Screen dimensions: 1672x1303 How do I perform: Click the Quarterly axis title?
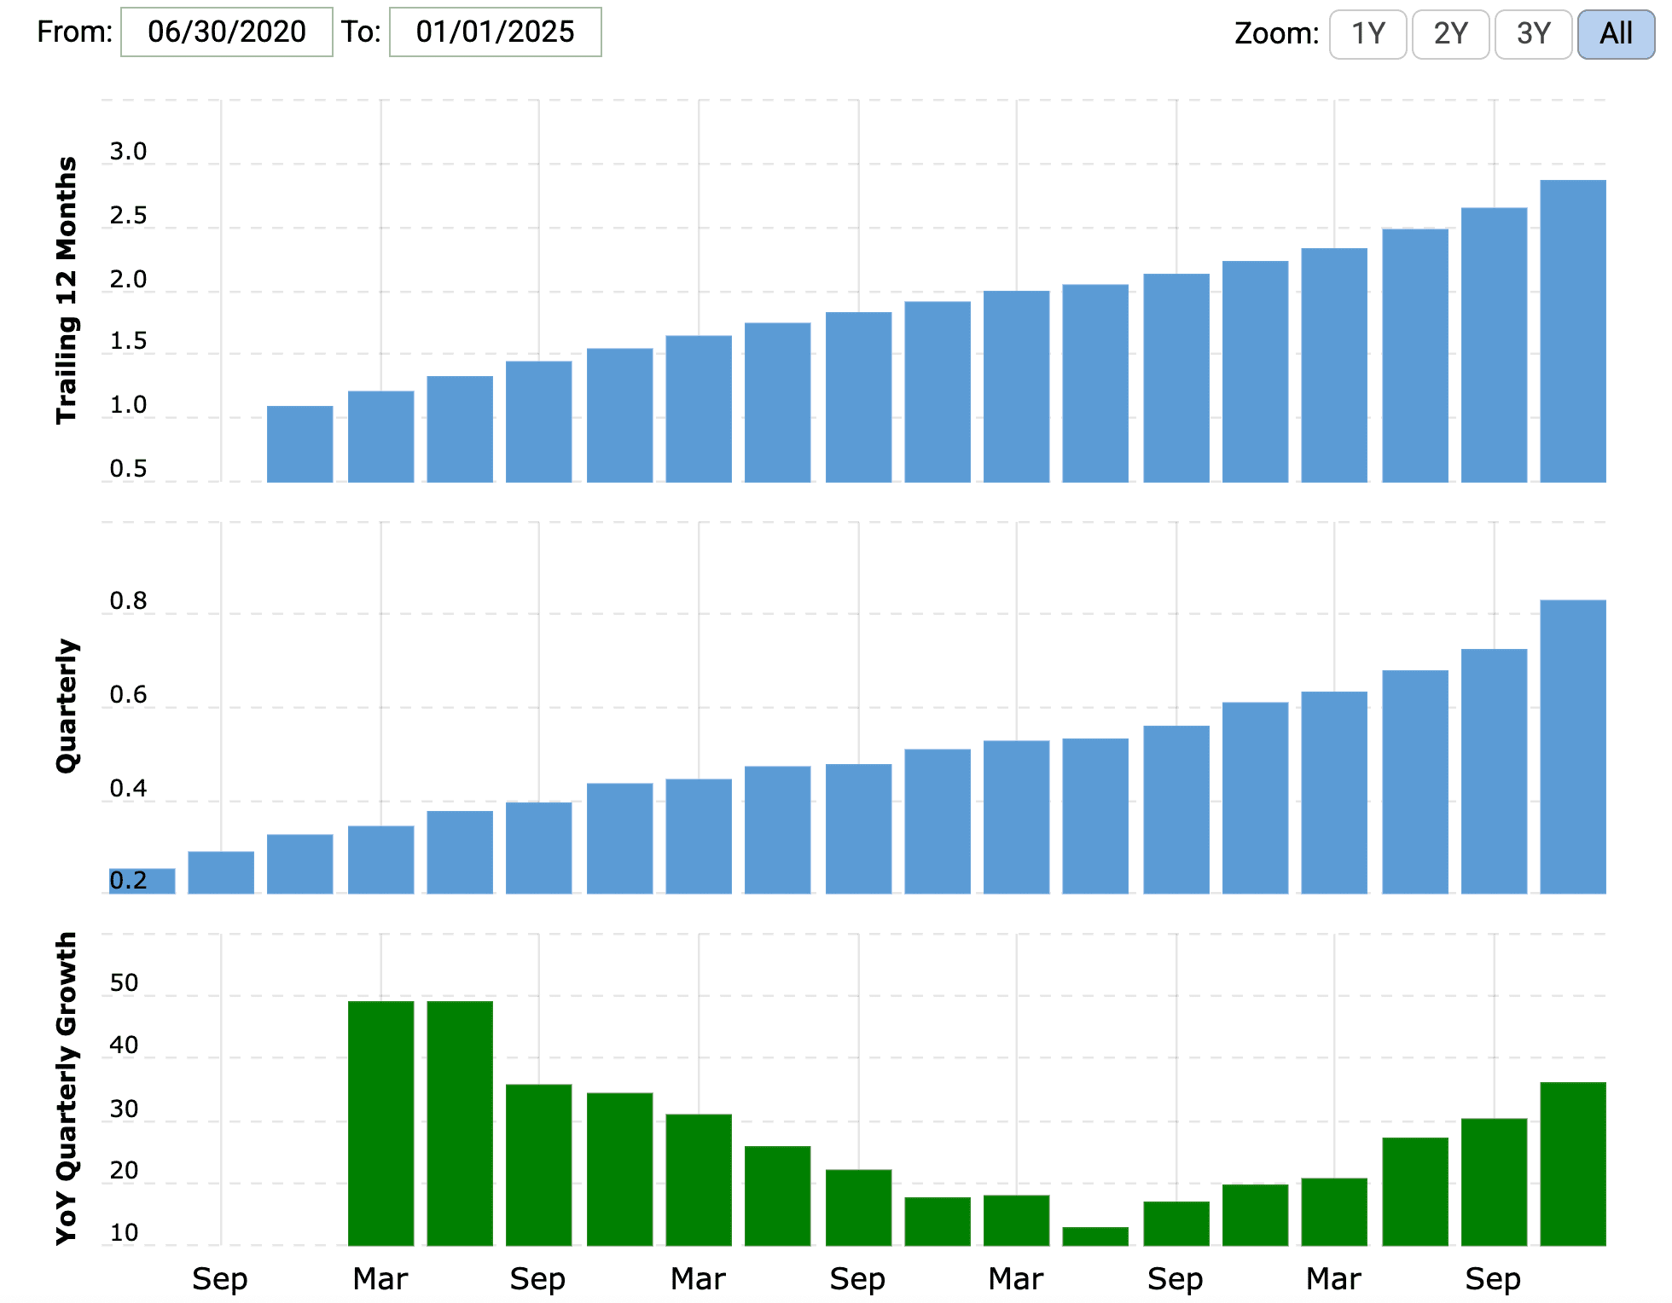point(67,706)
